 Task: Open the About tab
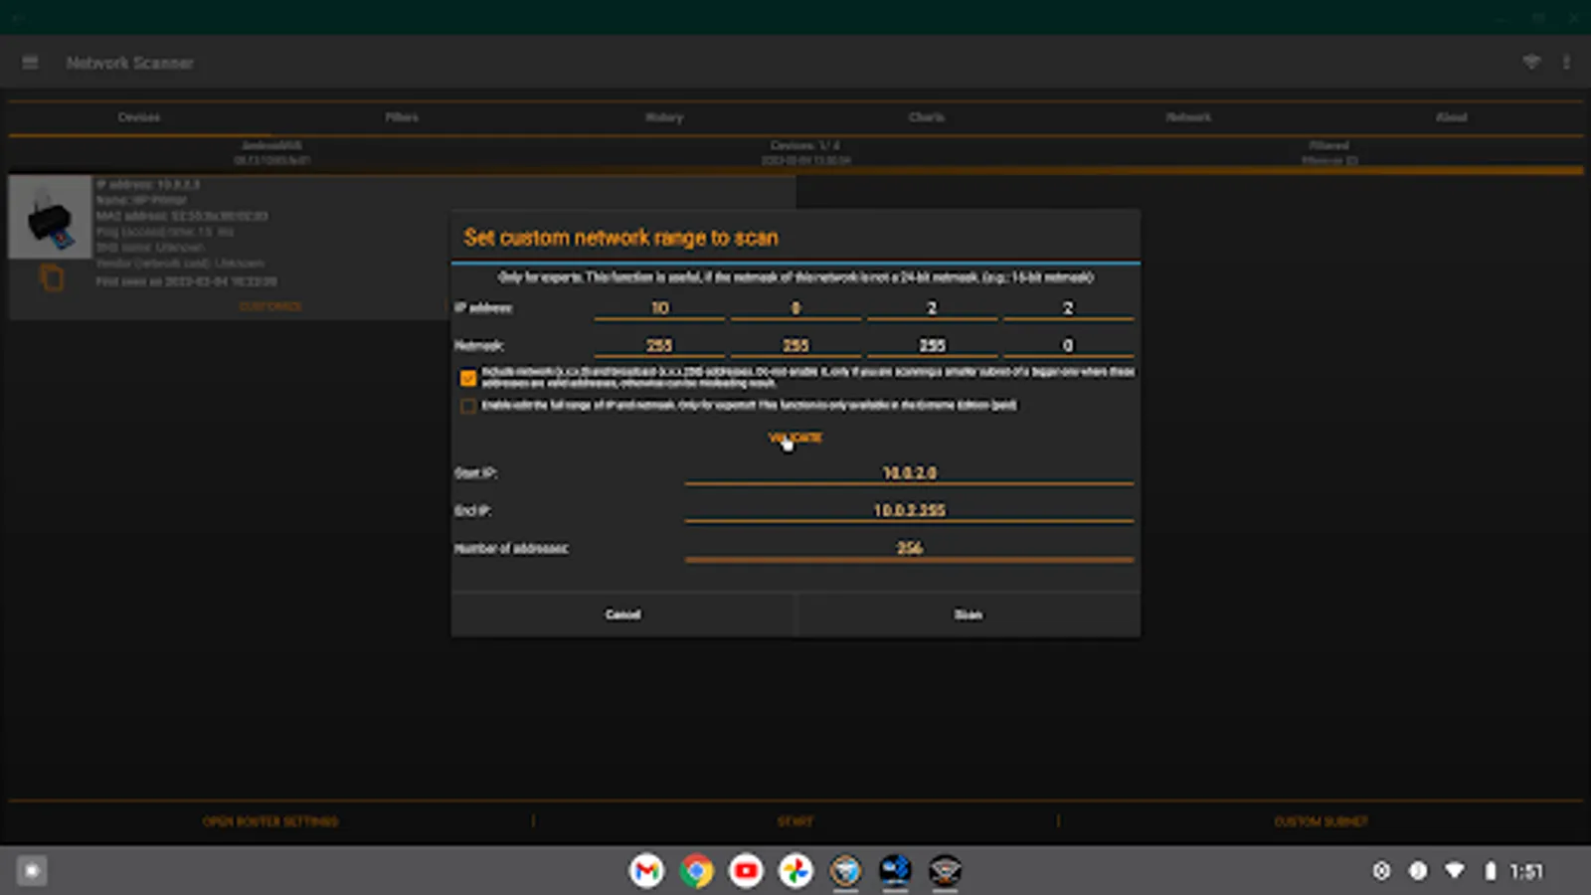pyautogui.click(x=1452, y=117)
